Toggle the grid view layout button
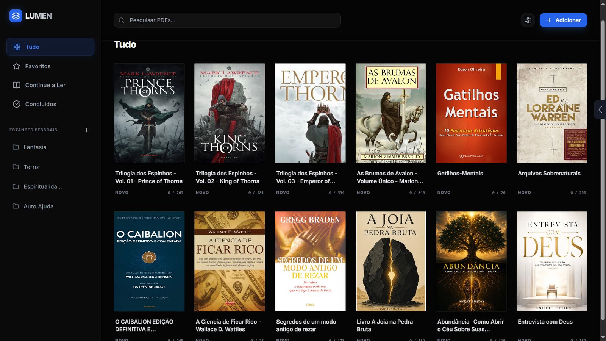Screen dimensions: 606x341 tap(528, 20)
